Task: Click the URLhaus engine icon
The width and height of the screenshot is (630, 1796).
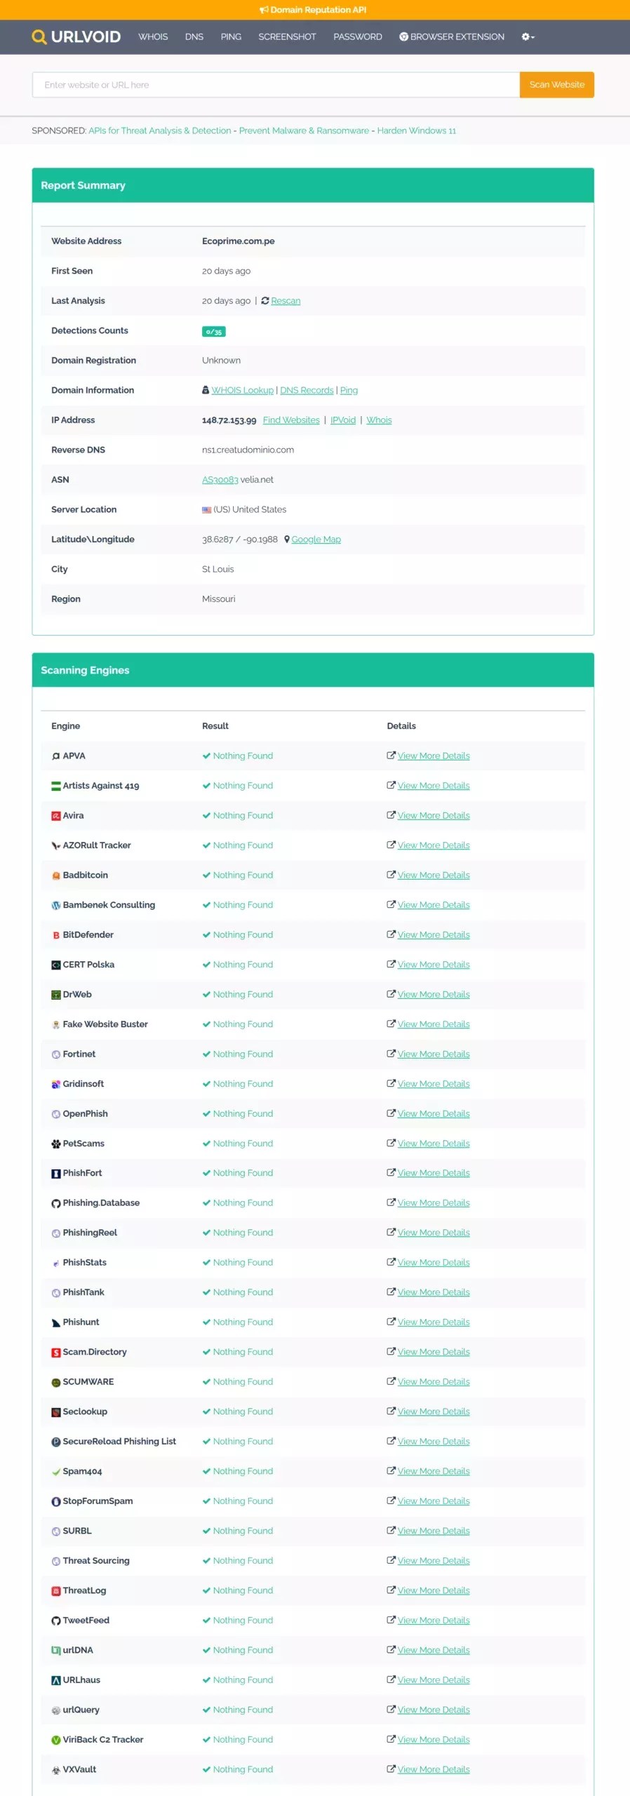Action: pyautogui.click(x=56, y=1681)
